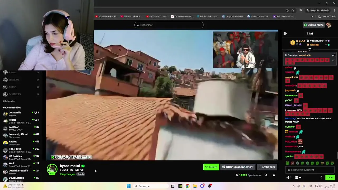This screenshot has width=338, height=190.
Task: Open the MEGA HIIT & GA... bookmark
Action: [x=106, y=16]
